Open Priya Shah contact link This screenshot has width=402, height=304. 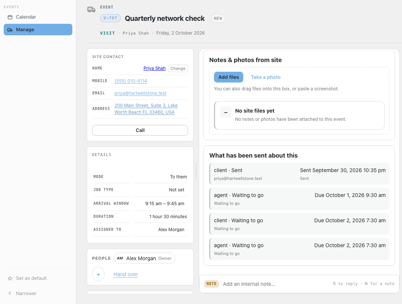pos(154,68)
